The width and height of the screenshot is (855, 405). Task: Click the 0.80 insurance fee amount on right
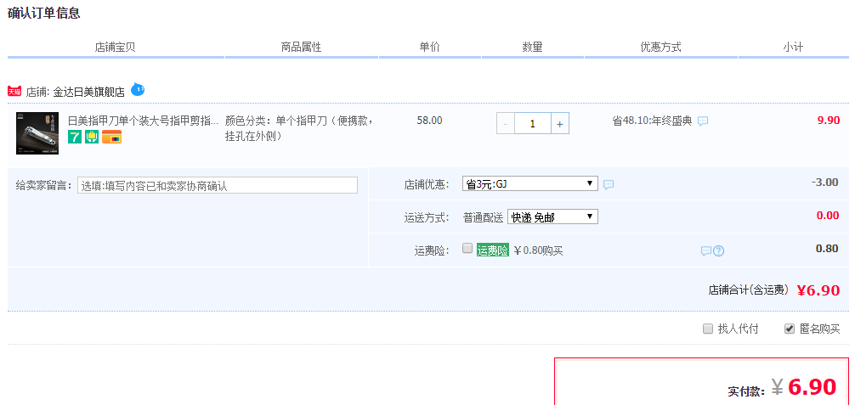click(827, 249)
